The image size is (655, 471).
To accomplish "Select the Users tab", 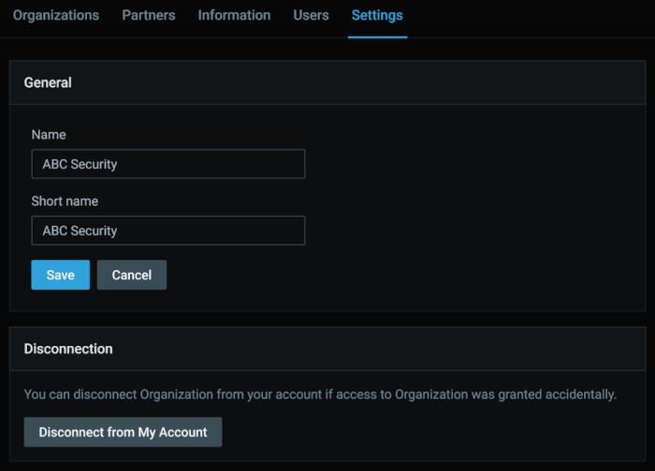I will pyautogui.click(x=311, y=16).
